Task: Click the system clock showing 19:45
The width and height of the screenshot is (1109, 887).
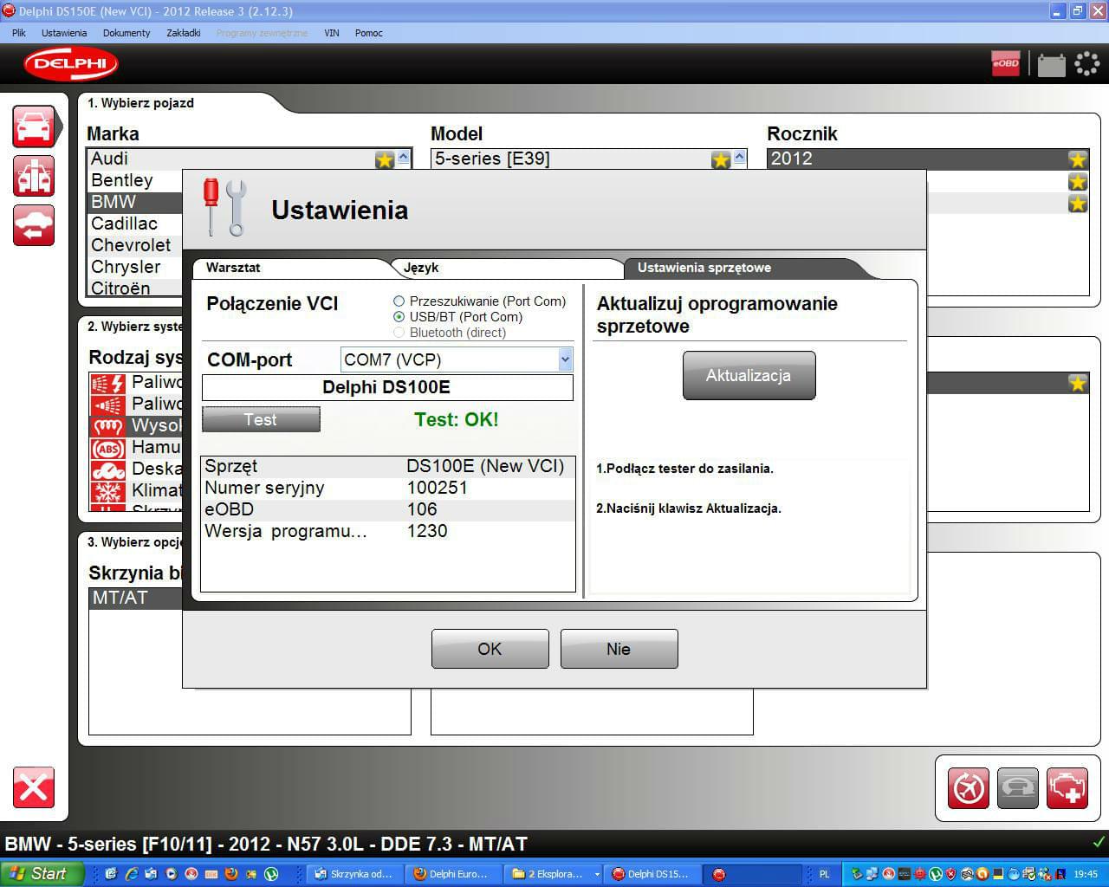Action: coord(1086,874)
